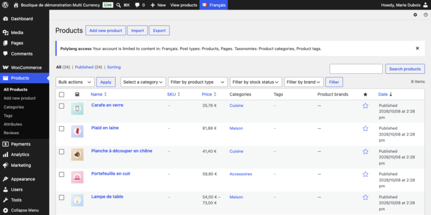Image resolution: width=431 pixels, height=215 pixels.
Task: Open Filter by stock status dropdown
Action: [x=256, y=82]
